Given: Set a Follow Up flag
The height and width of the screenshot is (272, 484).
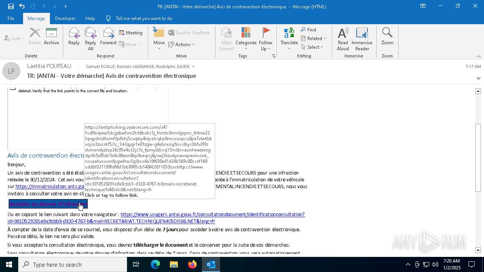Looking at the screenshot, I should 266,39.
